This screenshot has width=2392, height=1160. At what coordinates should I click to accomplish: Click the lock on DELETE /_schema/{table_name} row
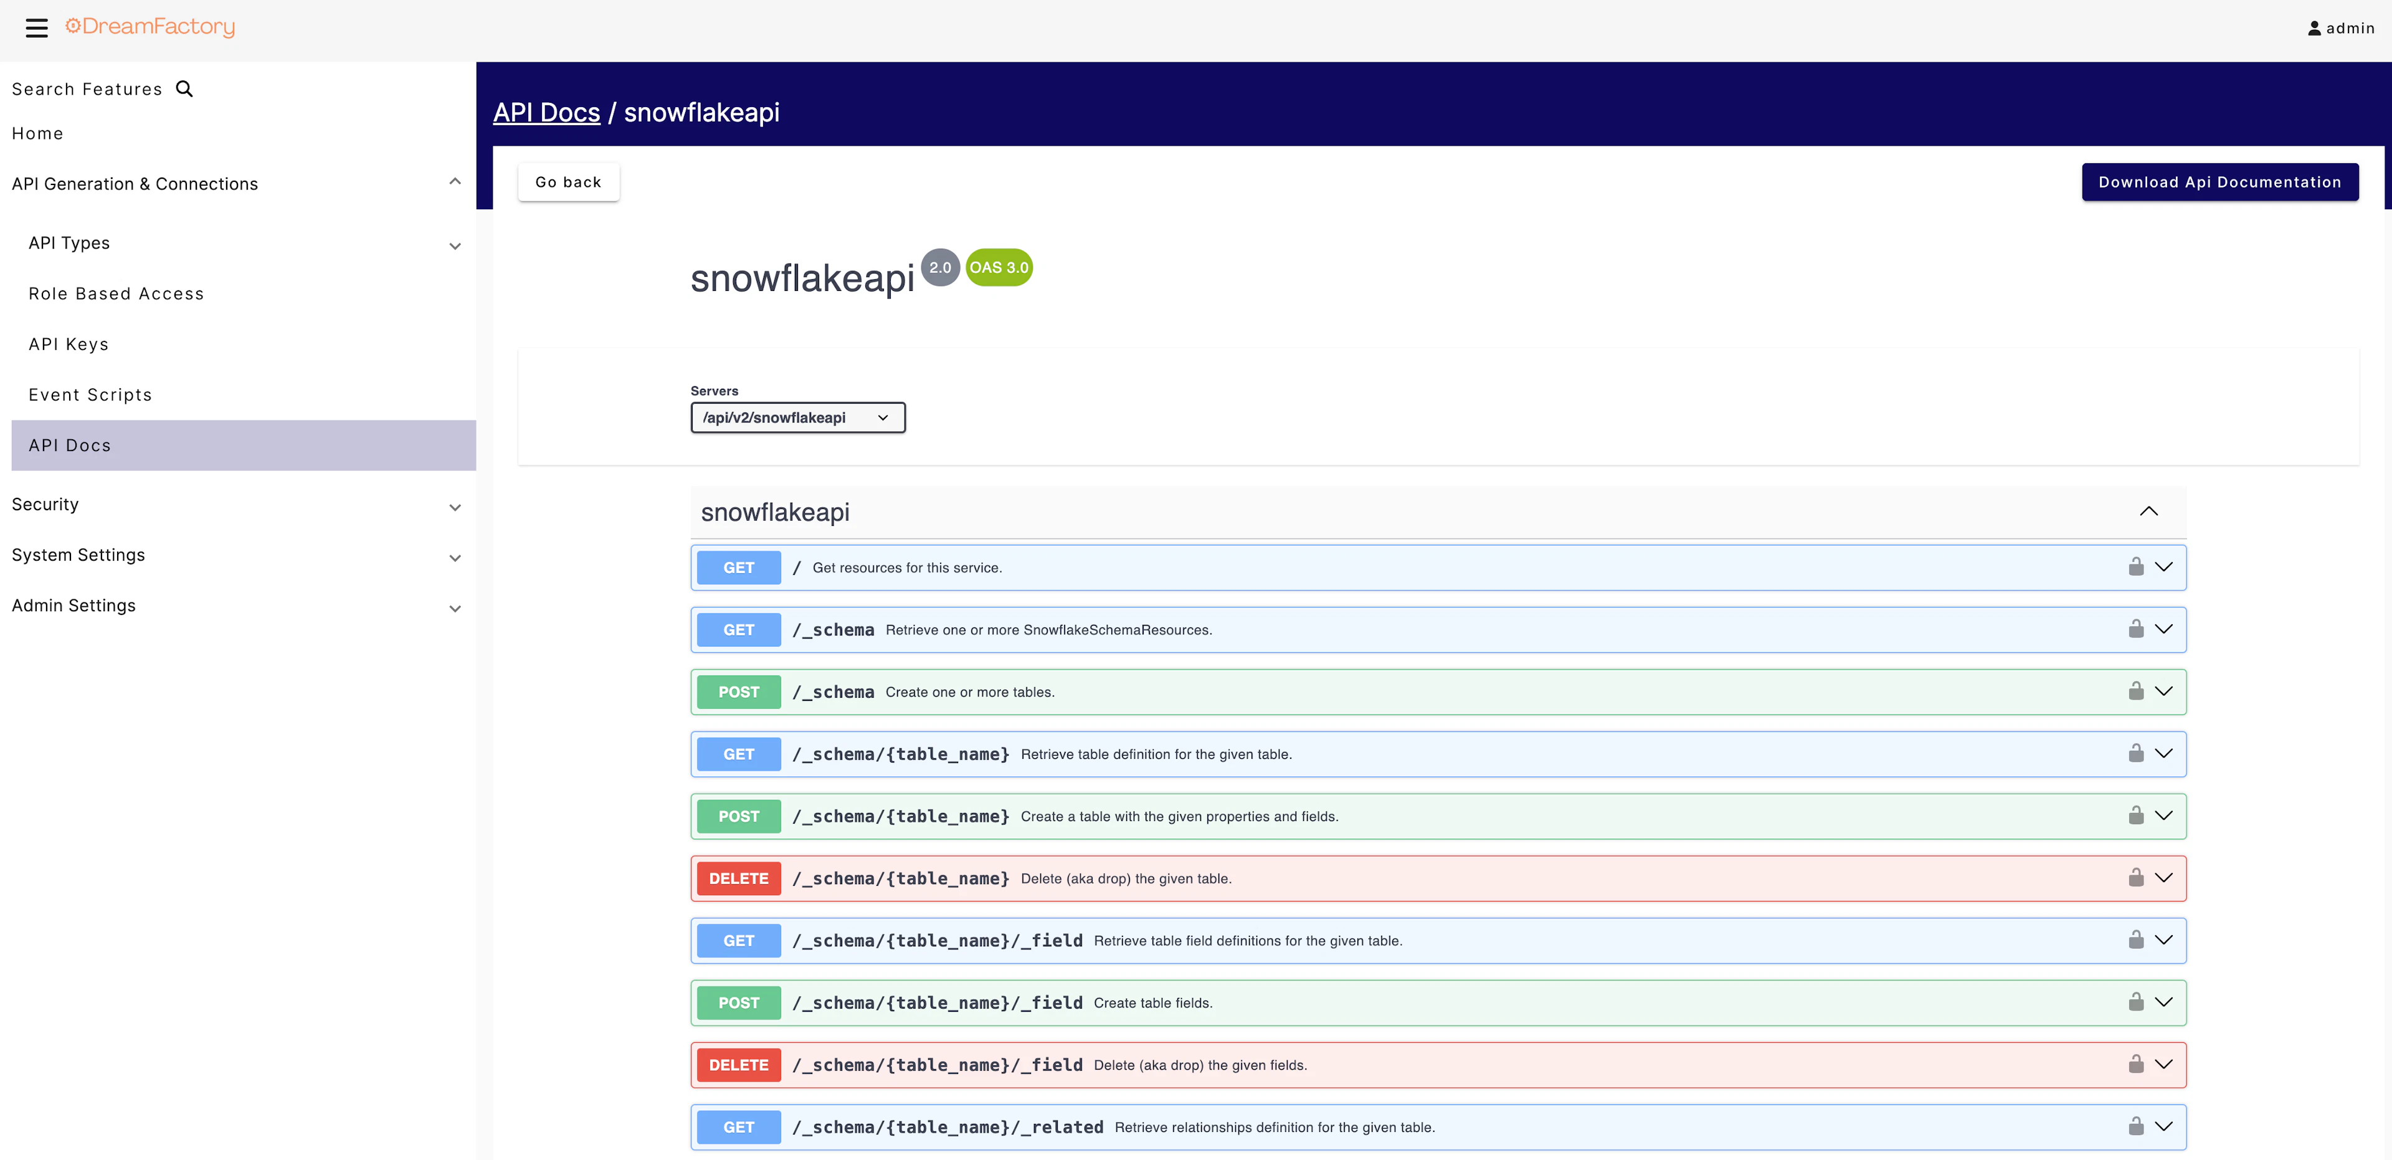2137,878
